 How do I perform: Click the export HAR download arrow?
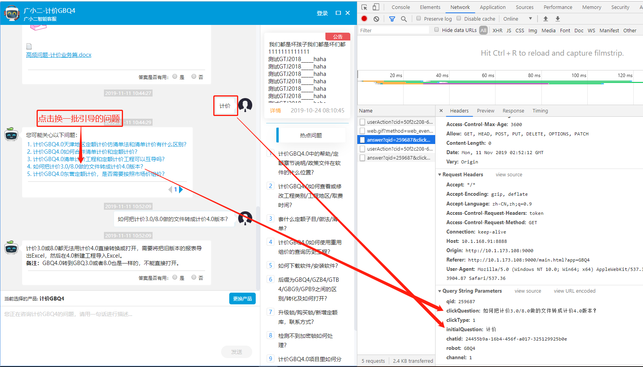point(558,19)
